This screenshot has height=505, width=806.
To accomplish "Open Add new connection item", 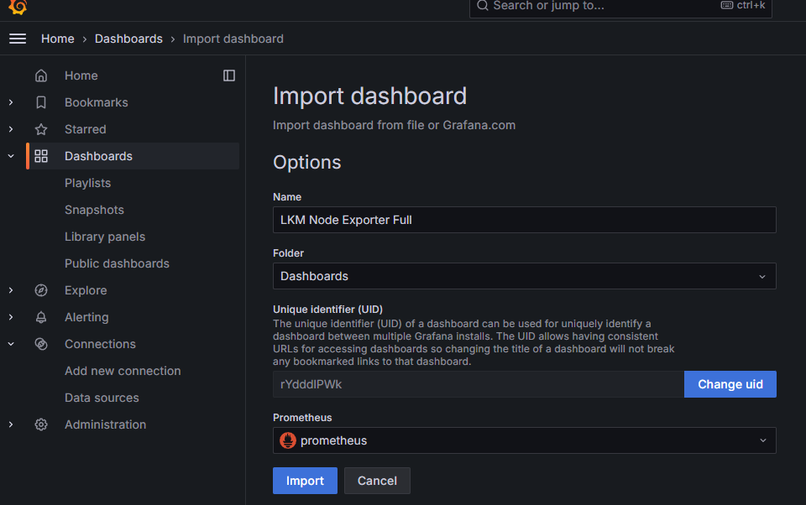I will click(x=123, y=371).
